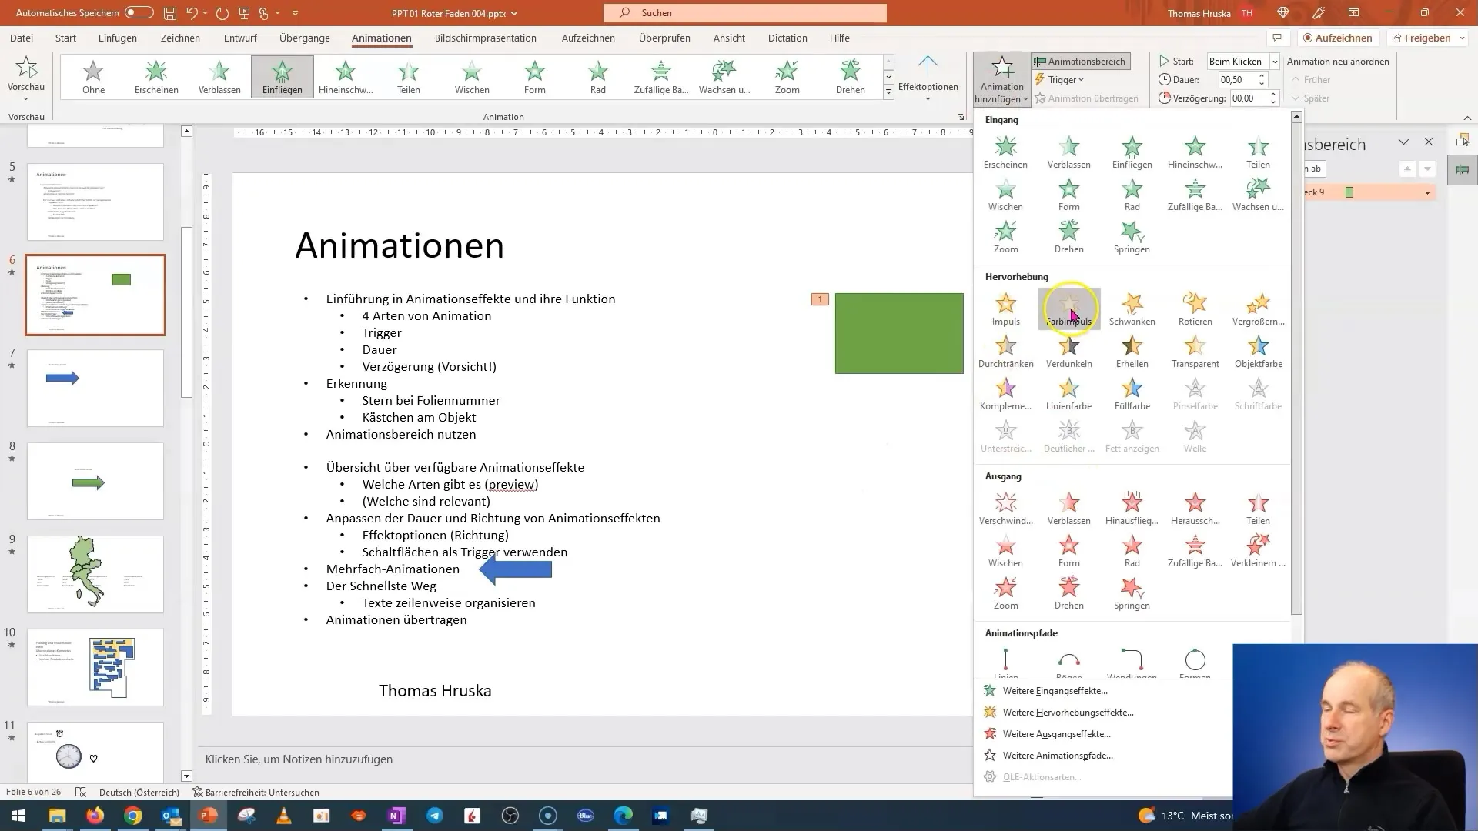Screen dimensions: 1478x831
Task: Toggle the Automatisches Speichern switch
Action: (x=138, y=12)
